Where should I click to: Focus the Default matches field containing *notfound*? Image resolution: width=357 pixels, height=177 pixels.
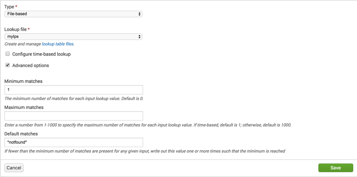[x=74, y=142]
